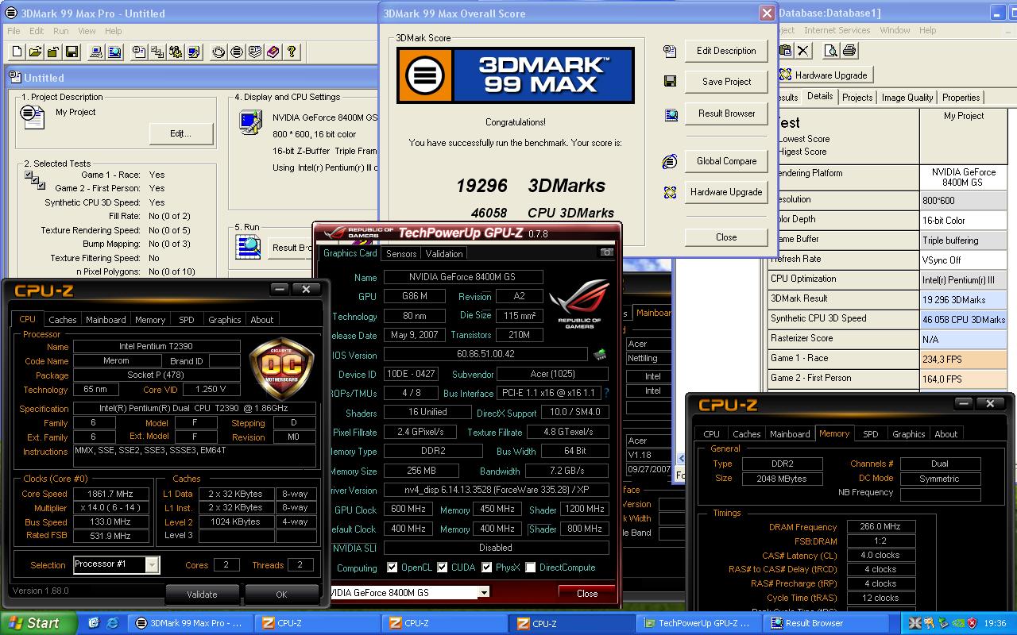This screenshot has width=1017, height=635.
Task: Click the Result Browser toolbar icon
Action: (x=114, y=52)
